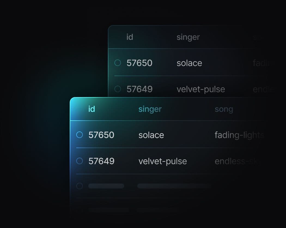The height and width of the screenshot is (228, 286).
Task: Select the 57649 row radio in the back table
Action: [x=118, y=89]
